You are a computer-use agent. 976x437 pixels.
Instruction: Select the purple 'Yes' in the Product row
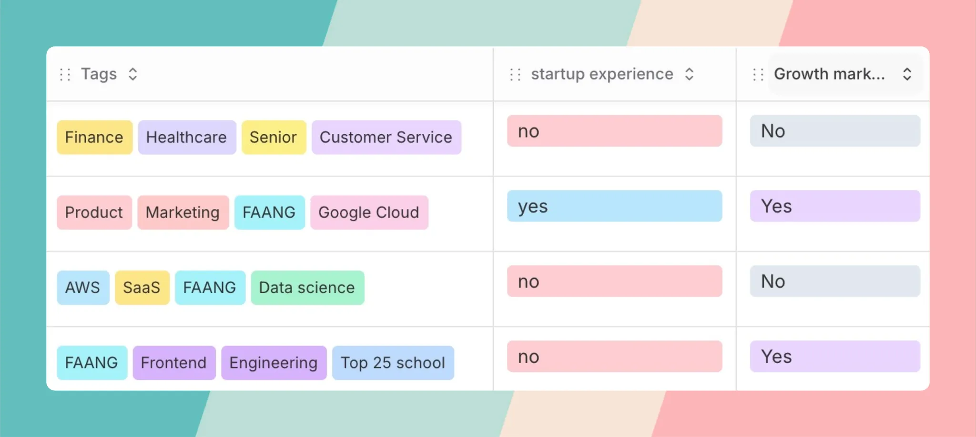pyautogui.click(x=834, y=206)
